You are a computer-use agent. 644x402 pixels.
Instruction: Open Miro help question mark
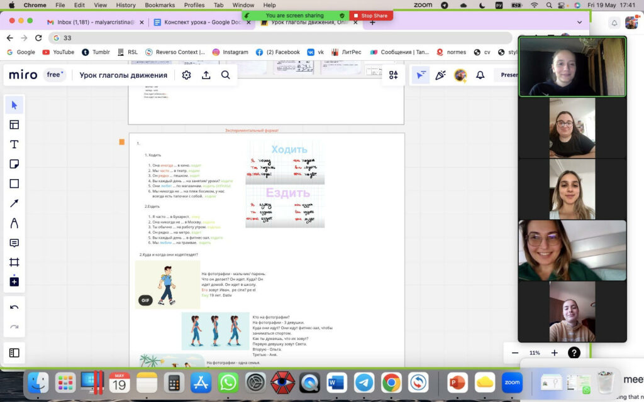pyautogui.click(x=574, y=353)
